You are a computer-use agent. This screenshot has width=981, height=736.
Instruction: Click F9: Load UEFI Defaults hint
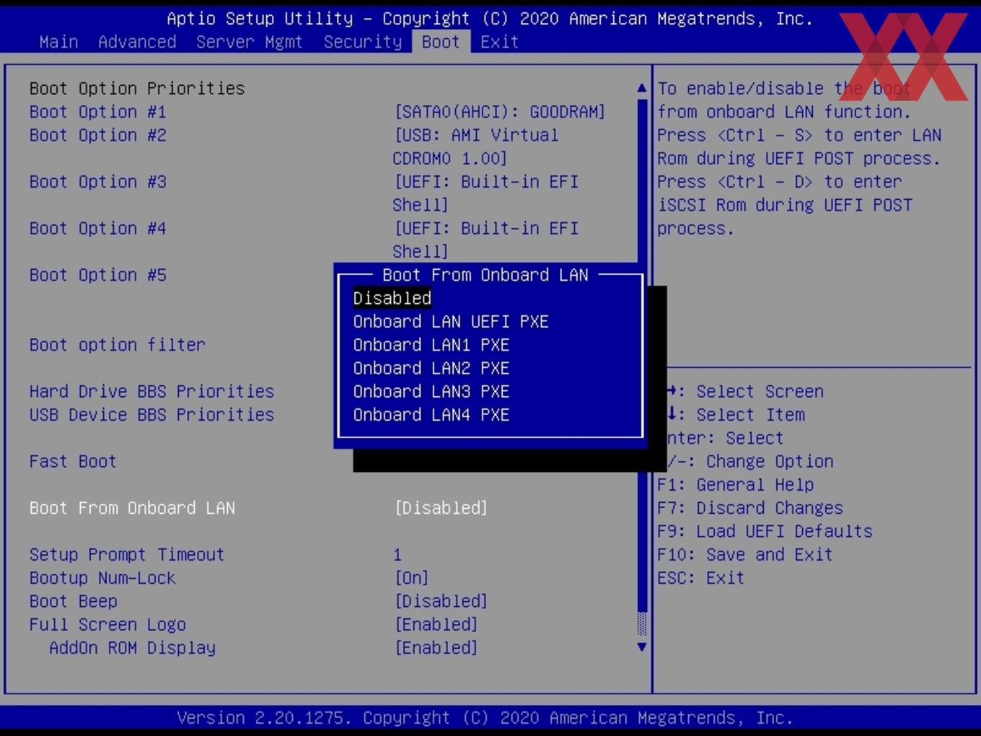pos(765,532)
